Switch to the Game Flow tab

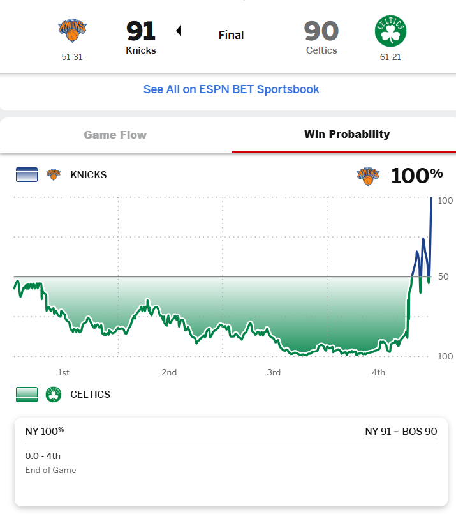coord(115,135)
